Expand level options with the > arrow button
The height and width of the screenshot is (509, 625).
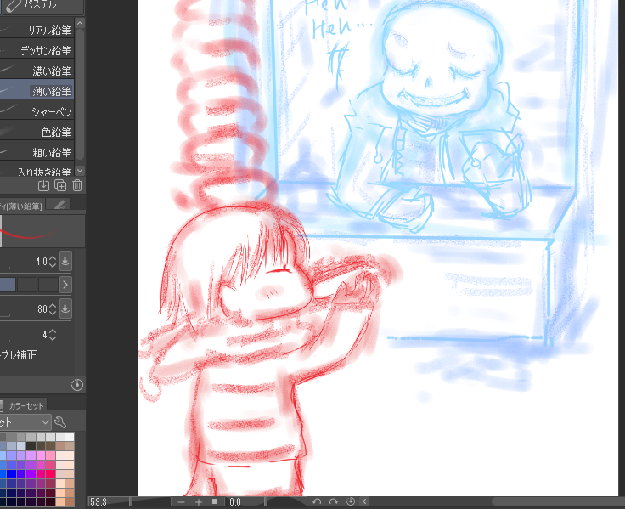(65, 285)
